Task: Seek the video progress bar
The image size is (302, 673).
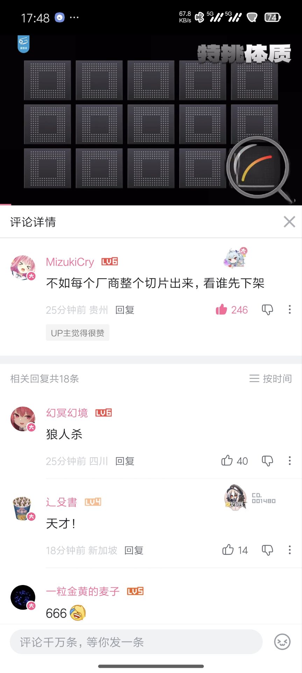Action: point(151,205)
